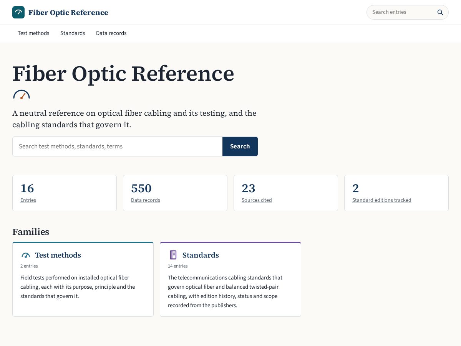This screenshot has width=461, height=346.
Task: Open the Test methods family card title
Action: 58,255
